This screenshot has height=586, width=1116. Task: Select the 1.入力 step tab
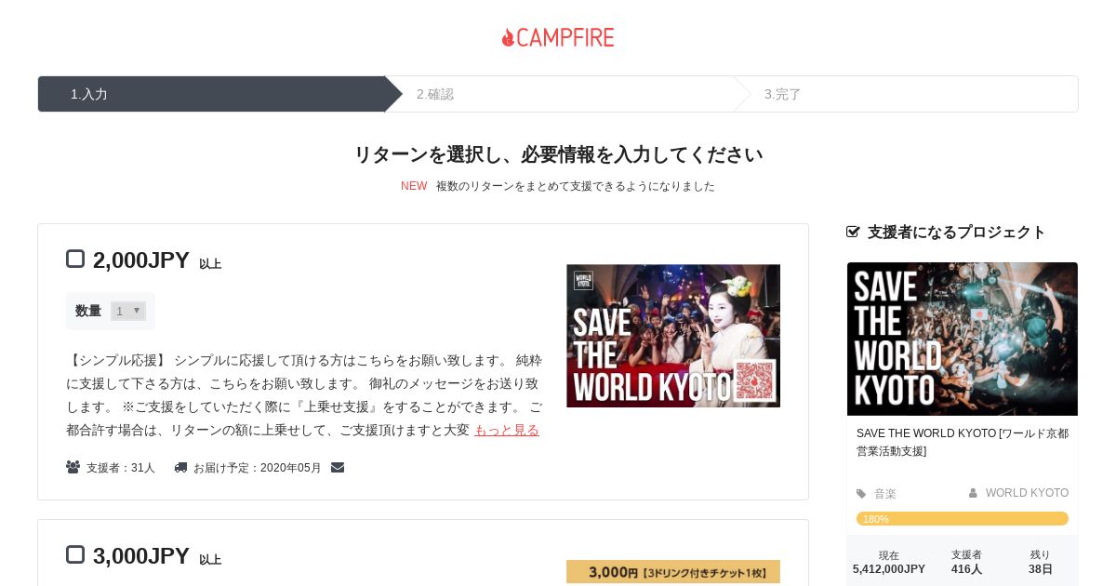(212, 94)
